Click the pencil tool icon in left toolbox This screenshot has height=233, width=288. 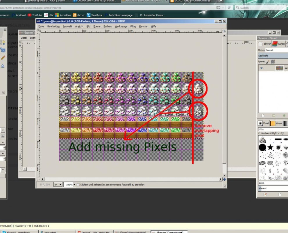coord(3,58)
